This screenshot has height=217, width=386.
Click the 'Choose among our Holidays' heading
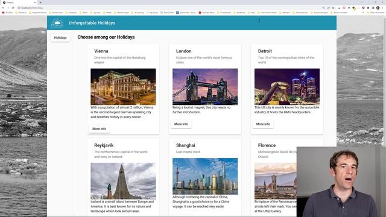(x=106, y=37)
